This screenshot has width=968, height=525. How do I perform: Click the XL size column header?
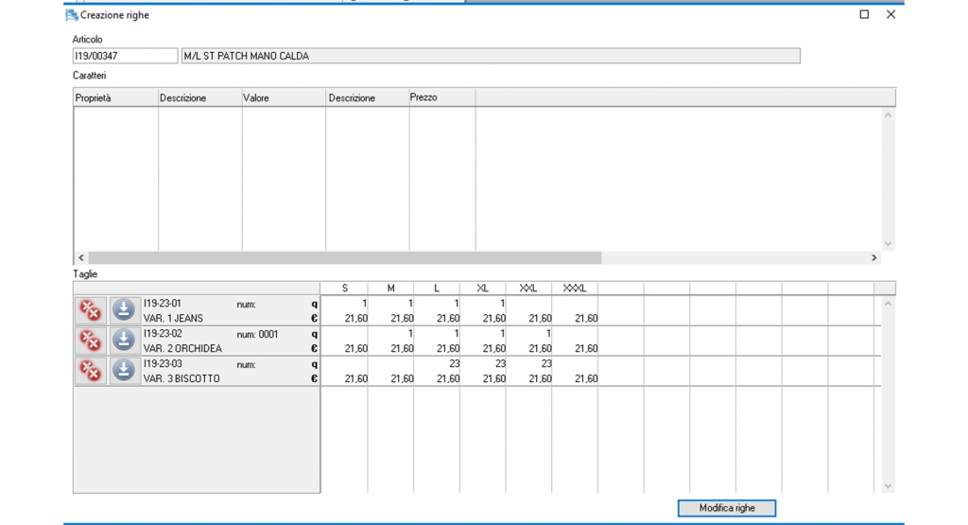pyautogui.click(x=483, y=289)
